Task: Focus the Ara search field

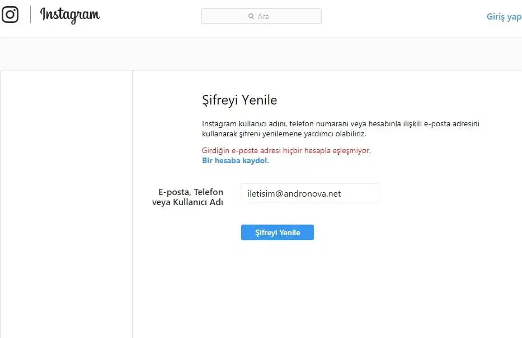Action: [261, 16]
